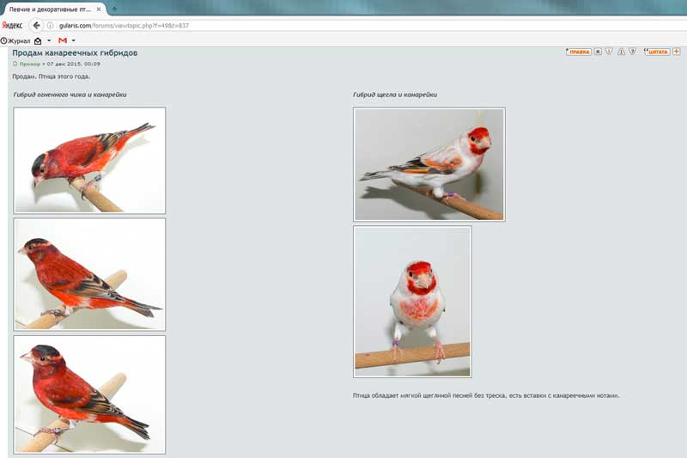Image resolution: width=687 pixels, height=458 pixels.
Task: Click the URL address bar field
Action: coord(343,26)
